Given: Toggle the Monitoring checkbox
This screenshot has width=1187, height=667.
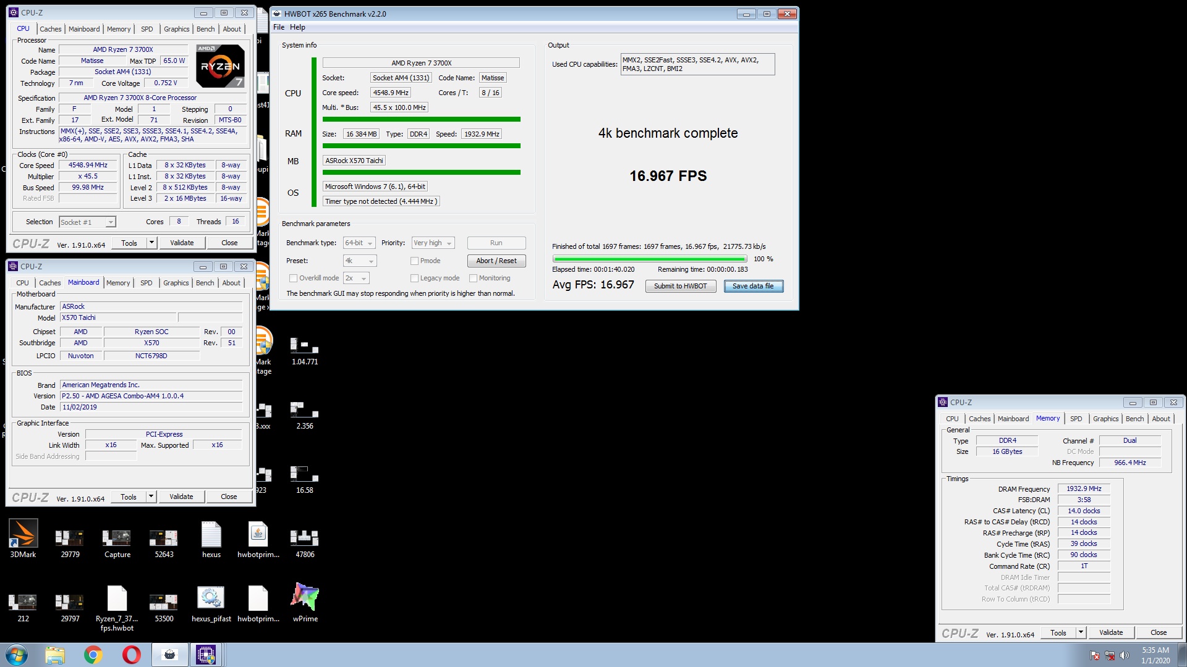Looking at the screenshot, I should click(x=473, y=278).
